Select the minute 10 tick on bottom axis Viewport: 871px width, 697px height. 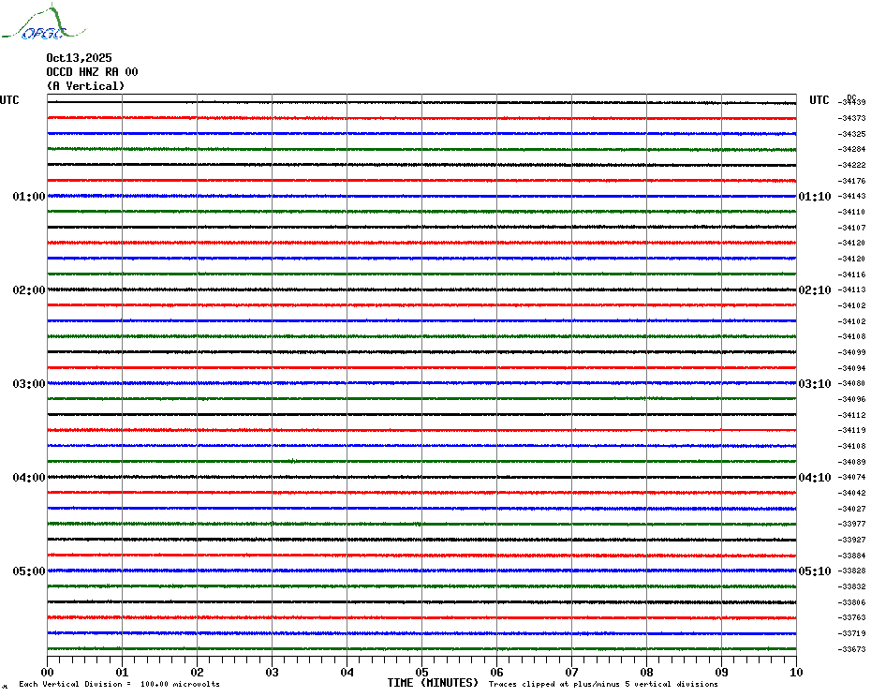tap(795, 672)
